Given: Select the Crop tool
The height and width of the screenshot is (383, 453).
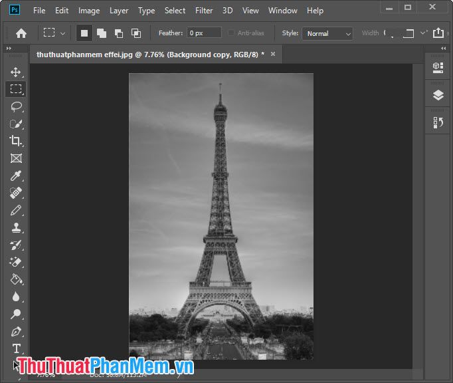Looking at the screenshot, I should tap(15, 141).
